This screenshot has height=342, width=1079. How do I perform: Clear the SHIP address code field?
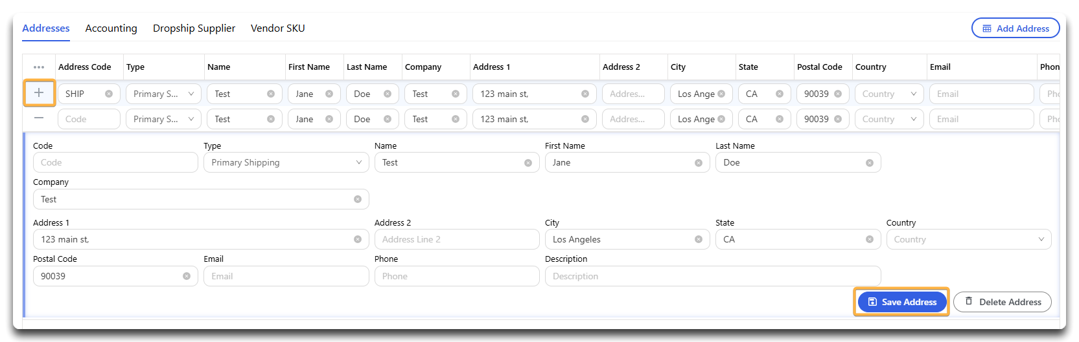109,94
